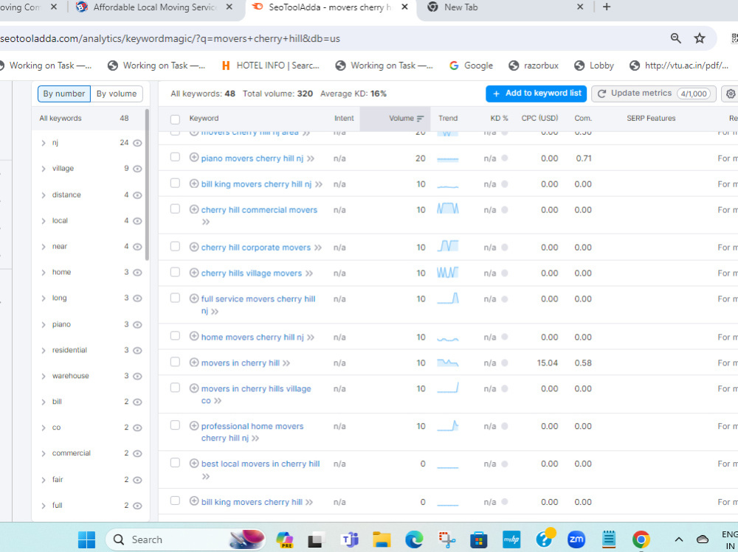Open keyword link movers in cherry hill

pyautogui.click(x=240, y=363)
